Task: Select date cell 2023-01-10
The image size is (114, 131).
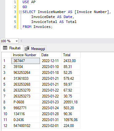Action: tap(50, 67)
